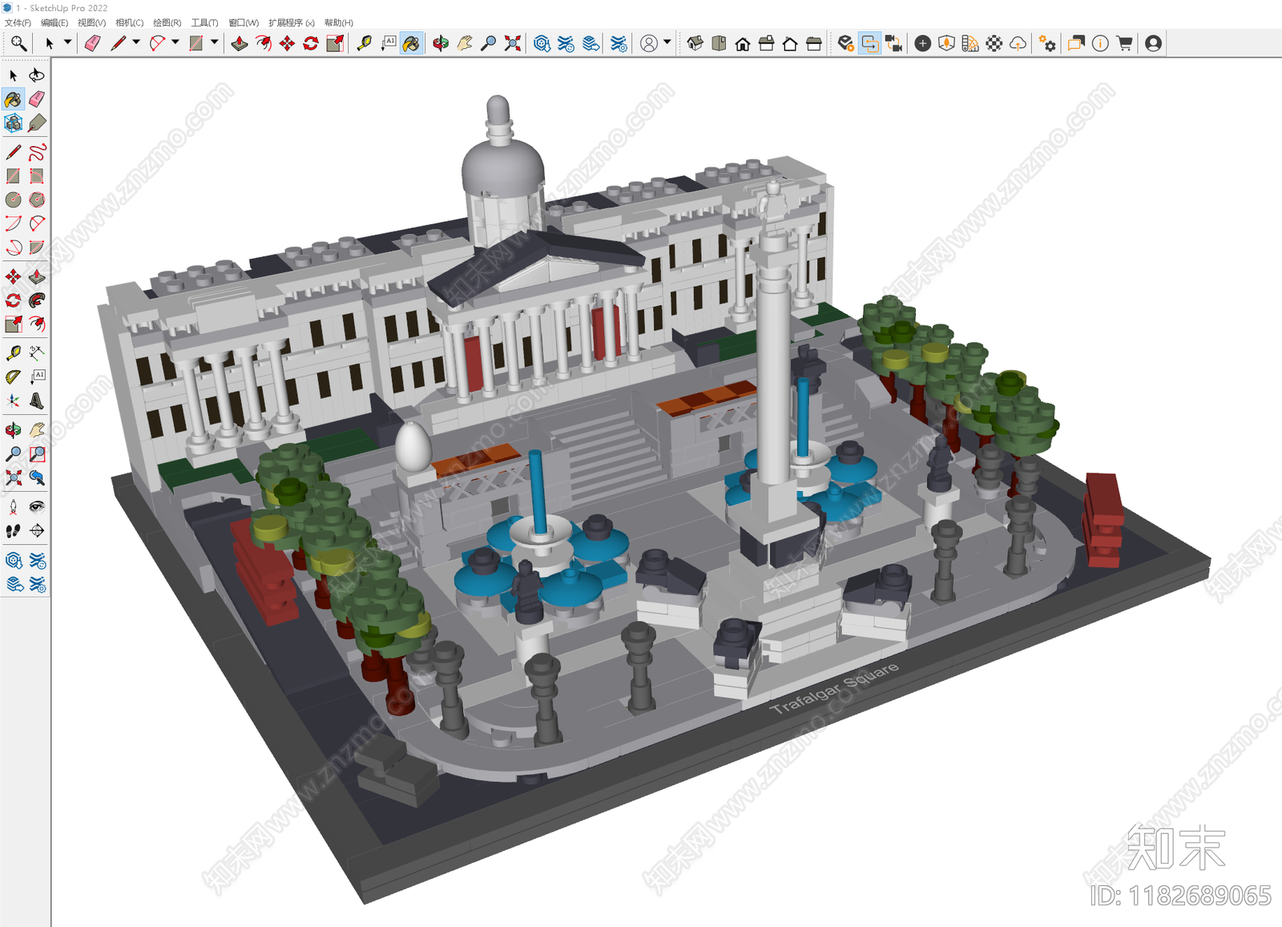Open the Arc tool dropdown arrow

(175, 42)
